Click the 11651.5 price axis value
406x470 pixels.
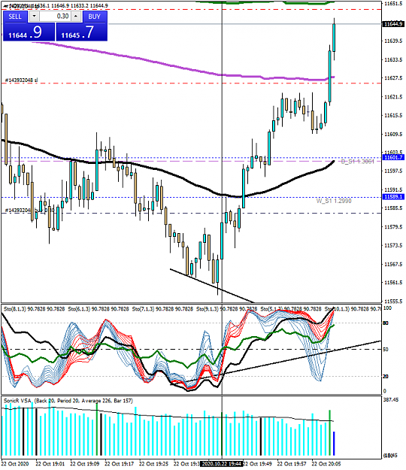click(x=393, y=4)
